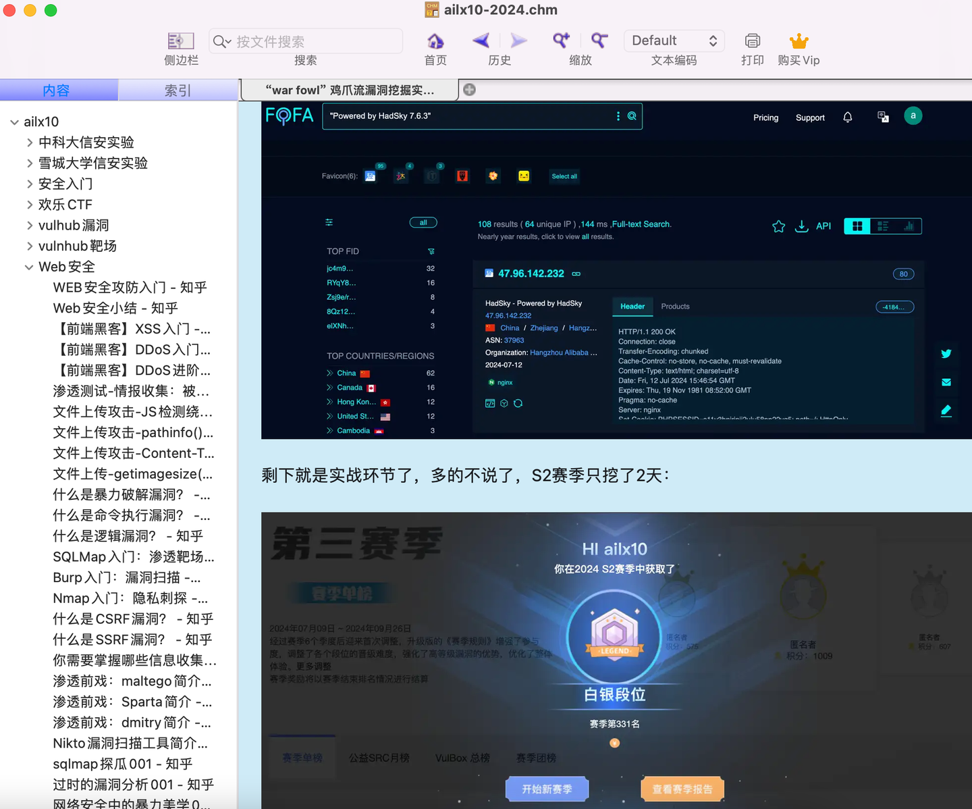The image size is (972, 809).
Task: Click the magnifier inside the search box
Action: (221, 41)
